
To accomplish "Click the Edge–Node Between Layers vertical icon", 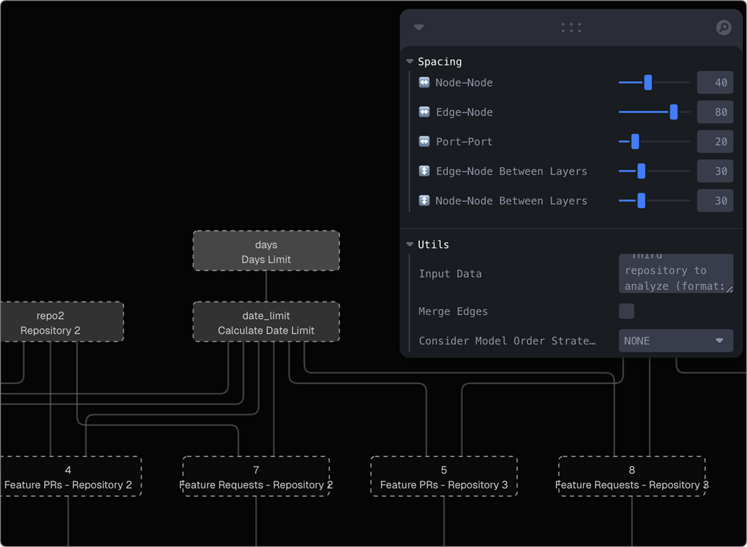I will click(424, 171).
